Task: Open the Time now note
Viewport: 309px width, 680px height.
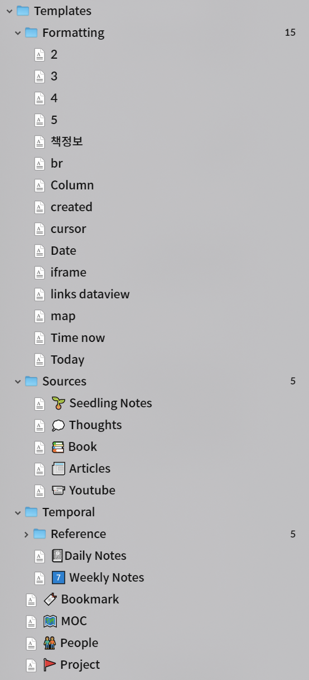Action: click(78, 337)
